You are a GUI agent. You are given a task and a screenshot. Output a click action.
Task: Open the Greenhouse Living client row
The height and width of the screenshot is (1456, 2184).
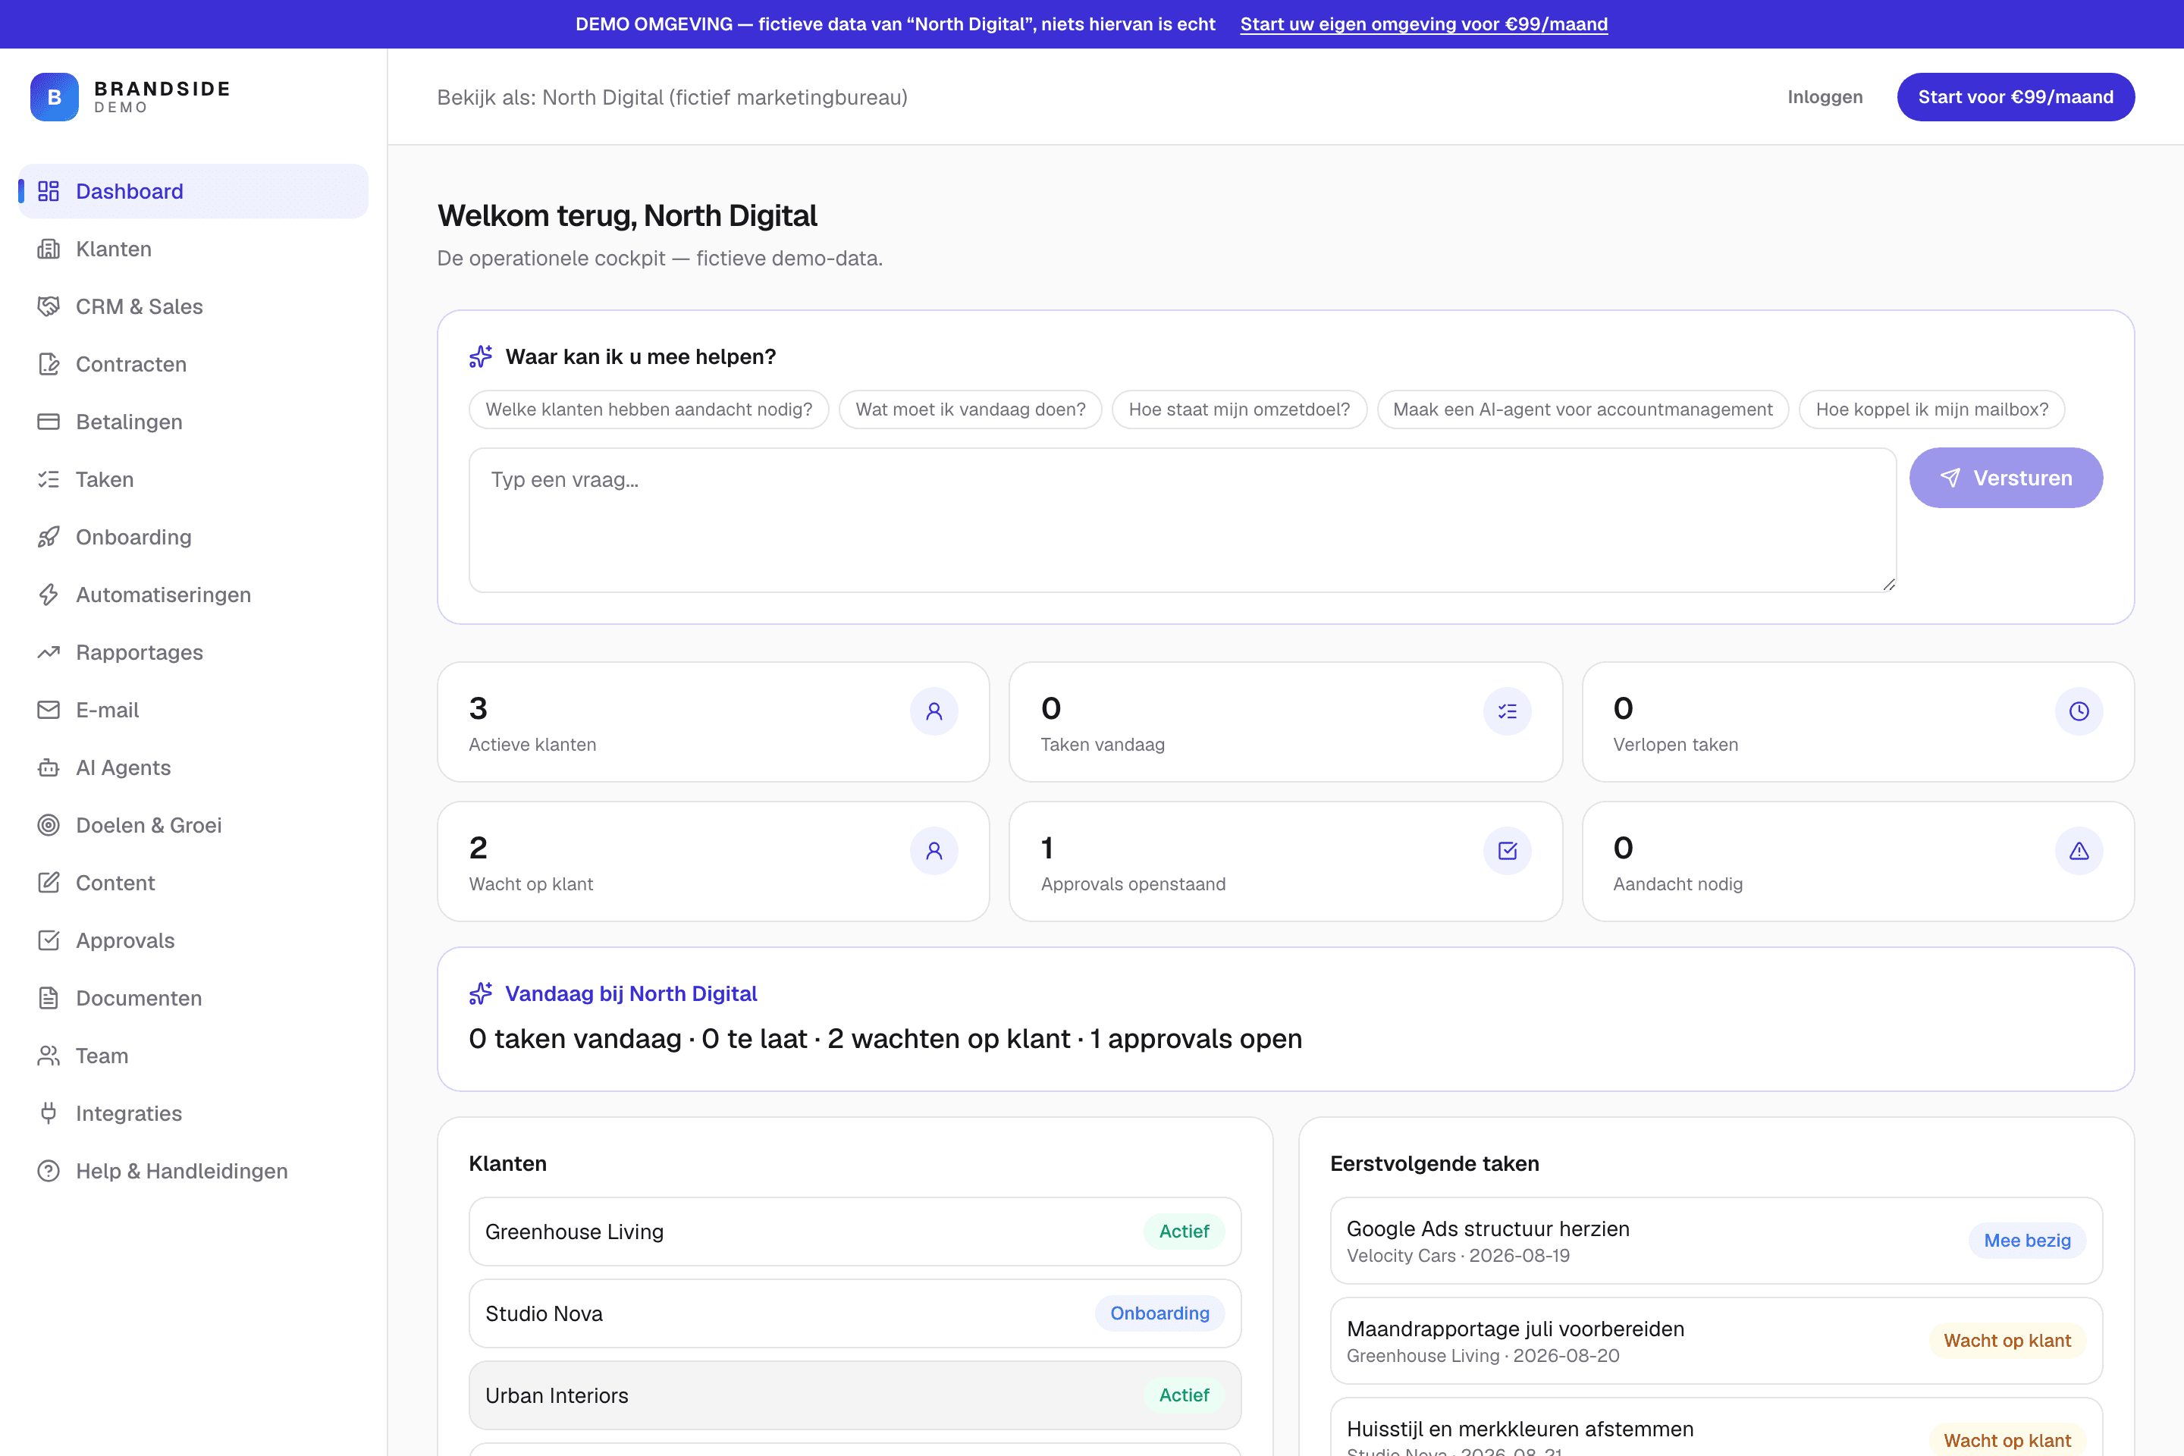855,1232
